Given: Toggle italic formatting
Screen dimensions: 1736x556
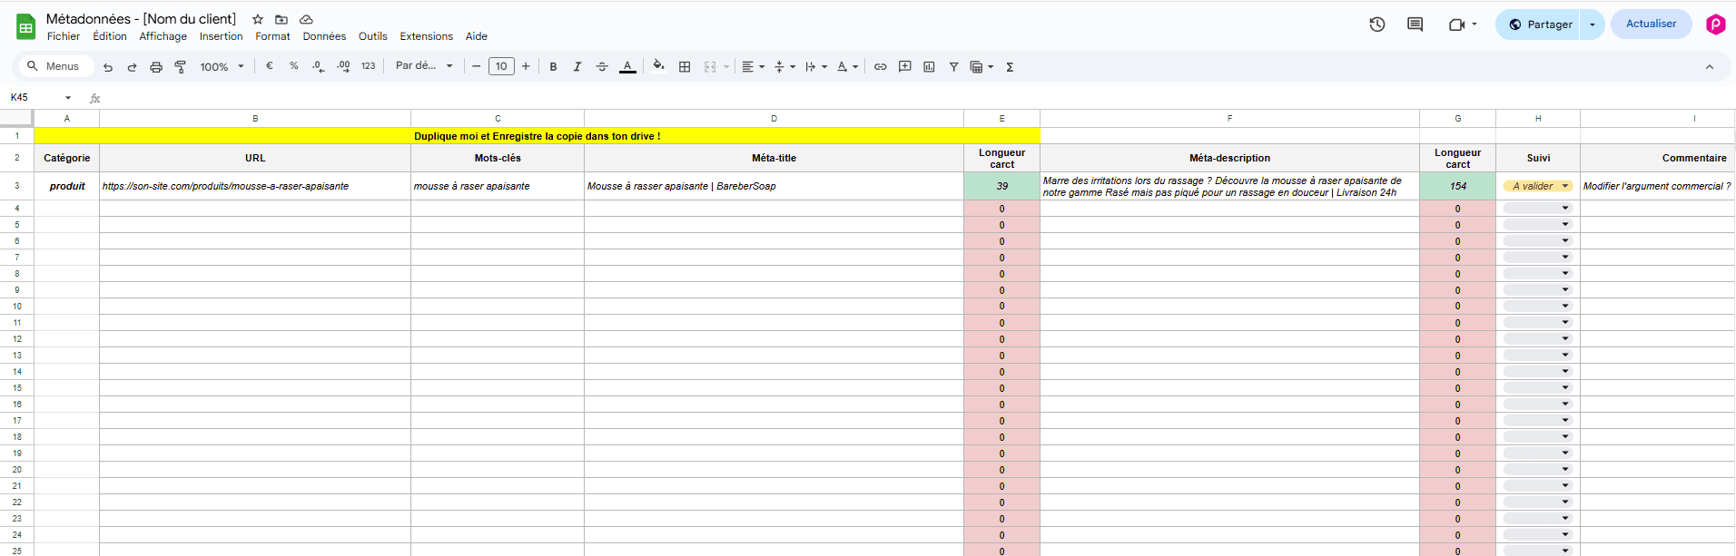Looking at the screenshot, I should [x=577, y=66].
